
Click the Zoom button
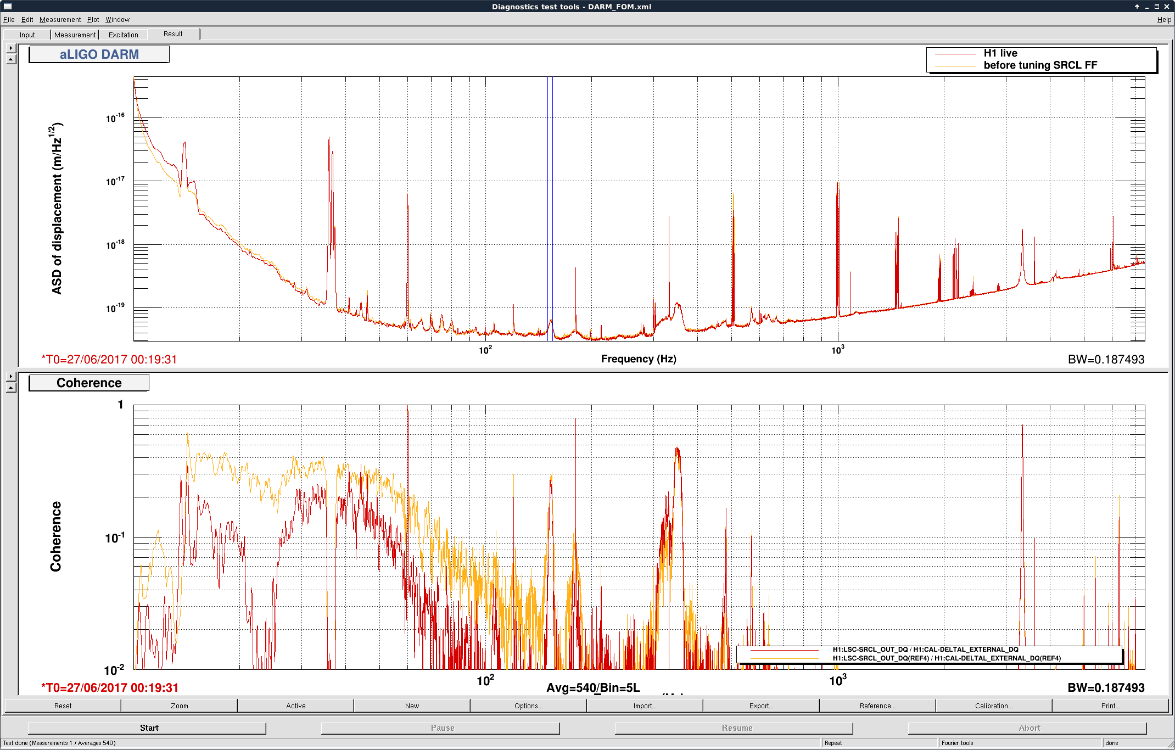pyautogui.click(x=180, y=706)
